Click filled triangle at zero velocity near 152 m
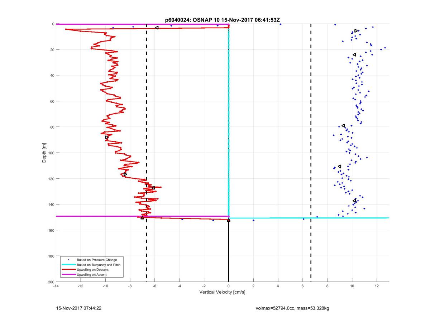 (229, 220)
